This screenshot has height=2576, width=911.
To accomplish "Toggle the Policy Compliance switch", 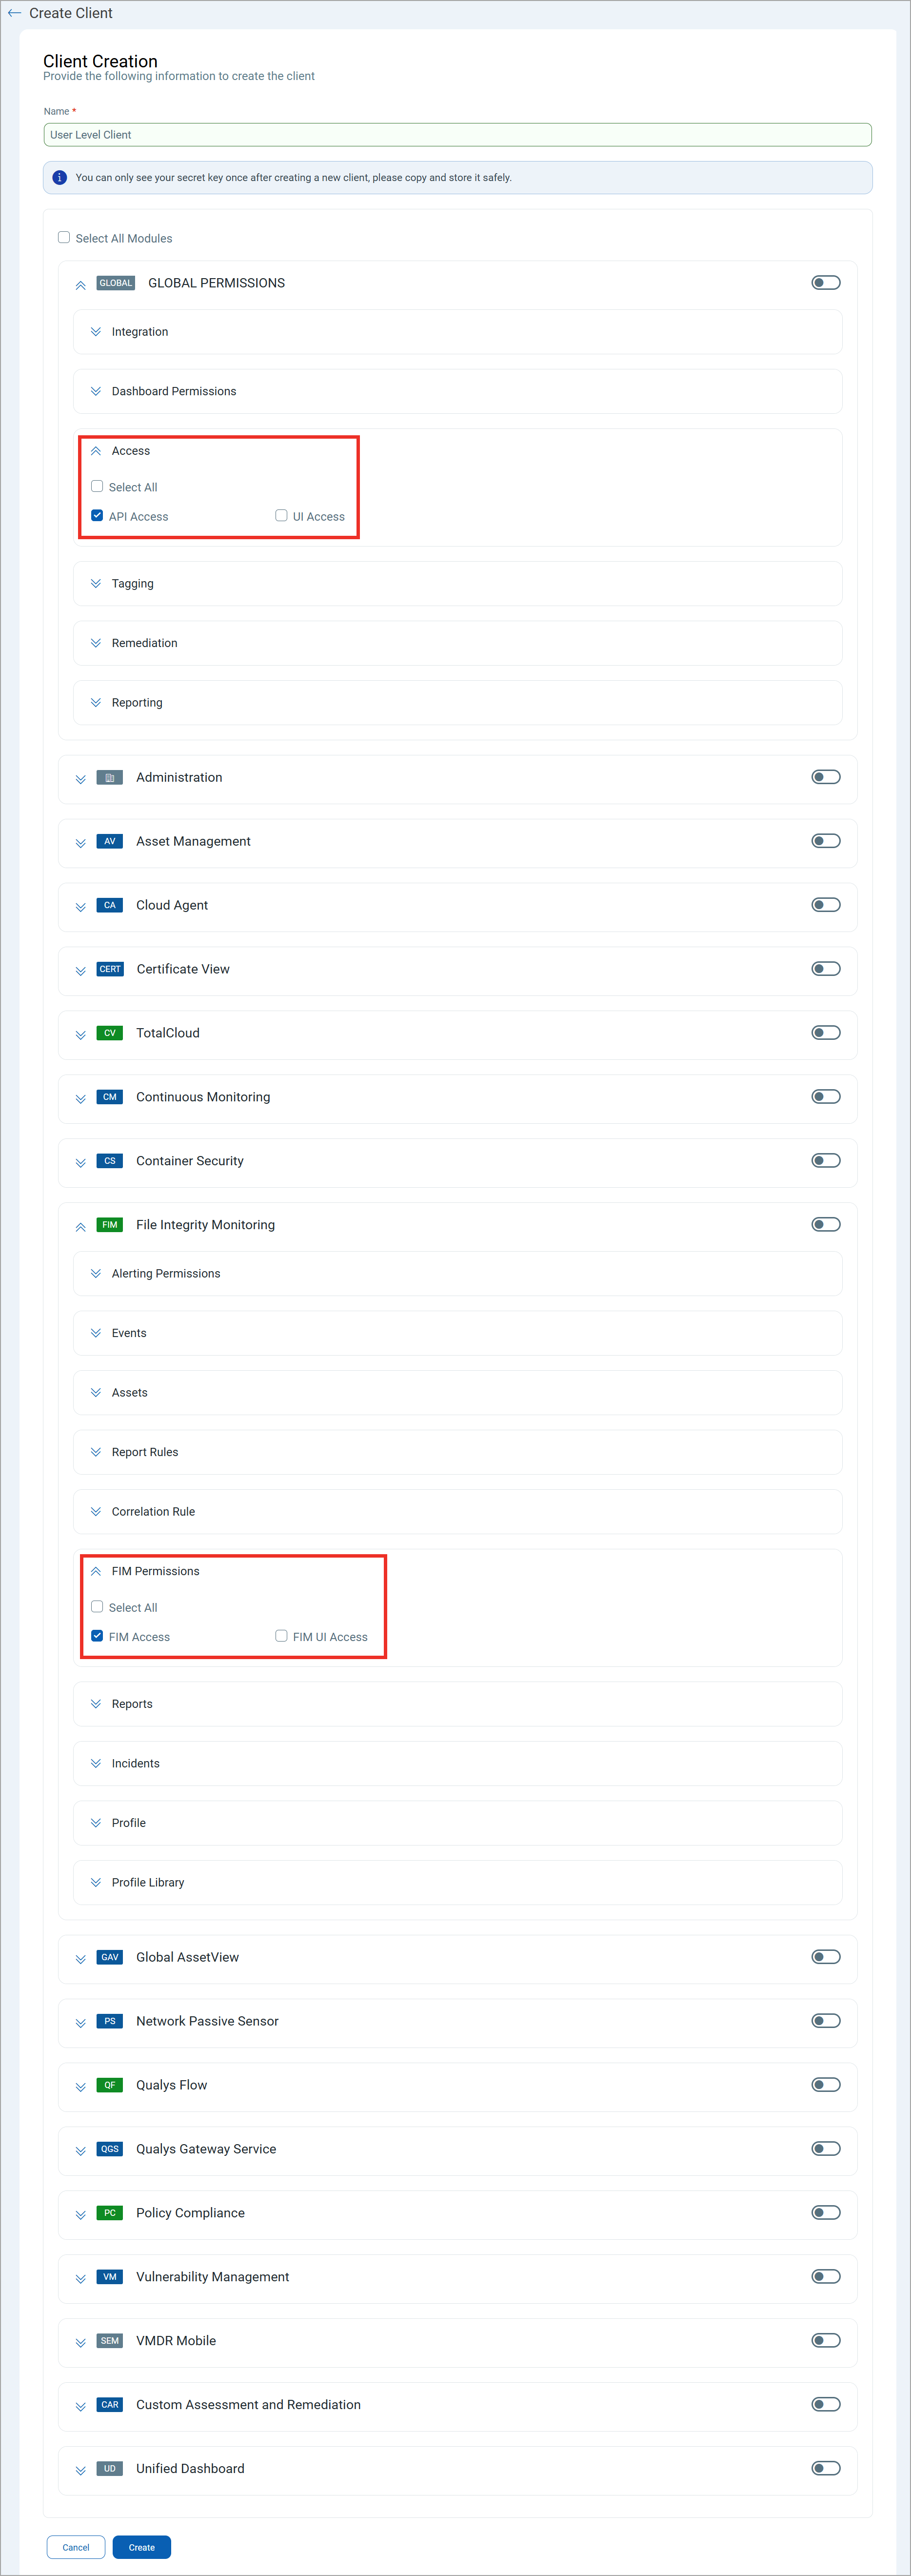I will pos(825,2213).
